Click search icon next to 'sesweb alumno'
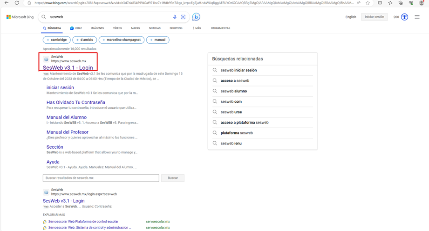This screenshot has height=231, width=429. [215, 91]
